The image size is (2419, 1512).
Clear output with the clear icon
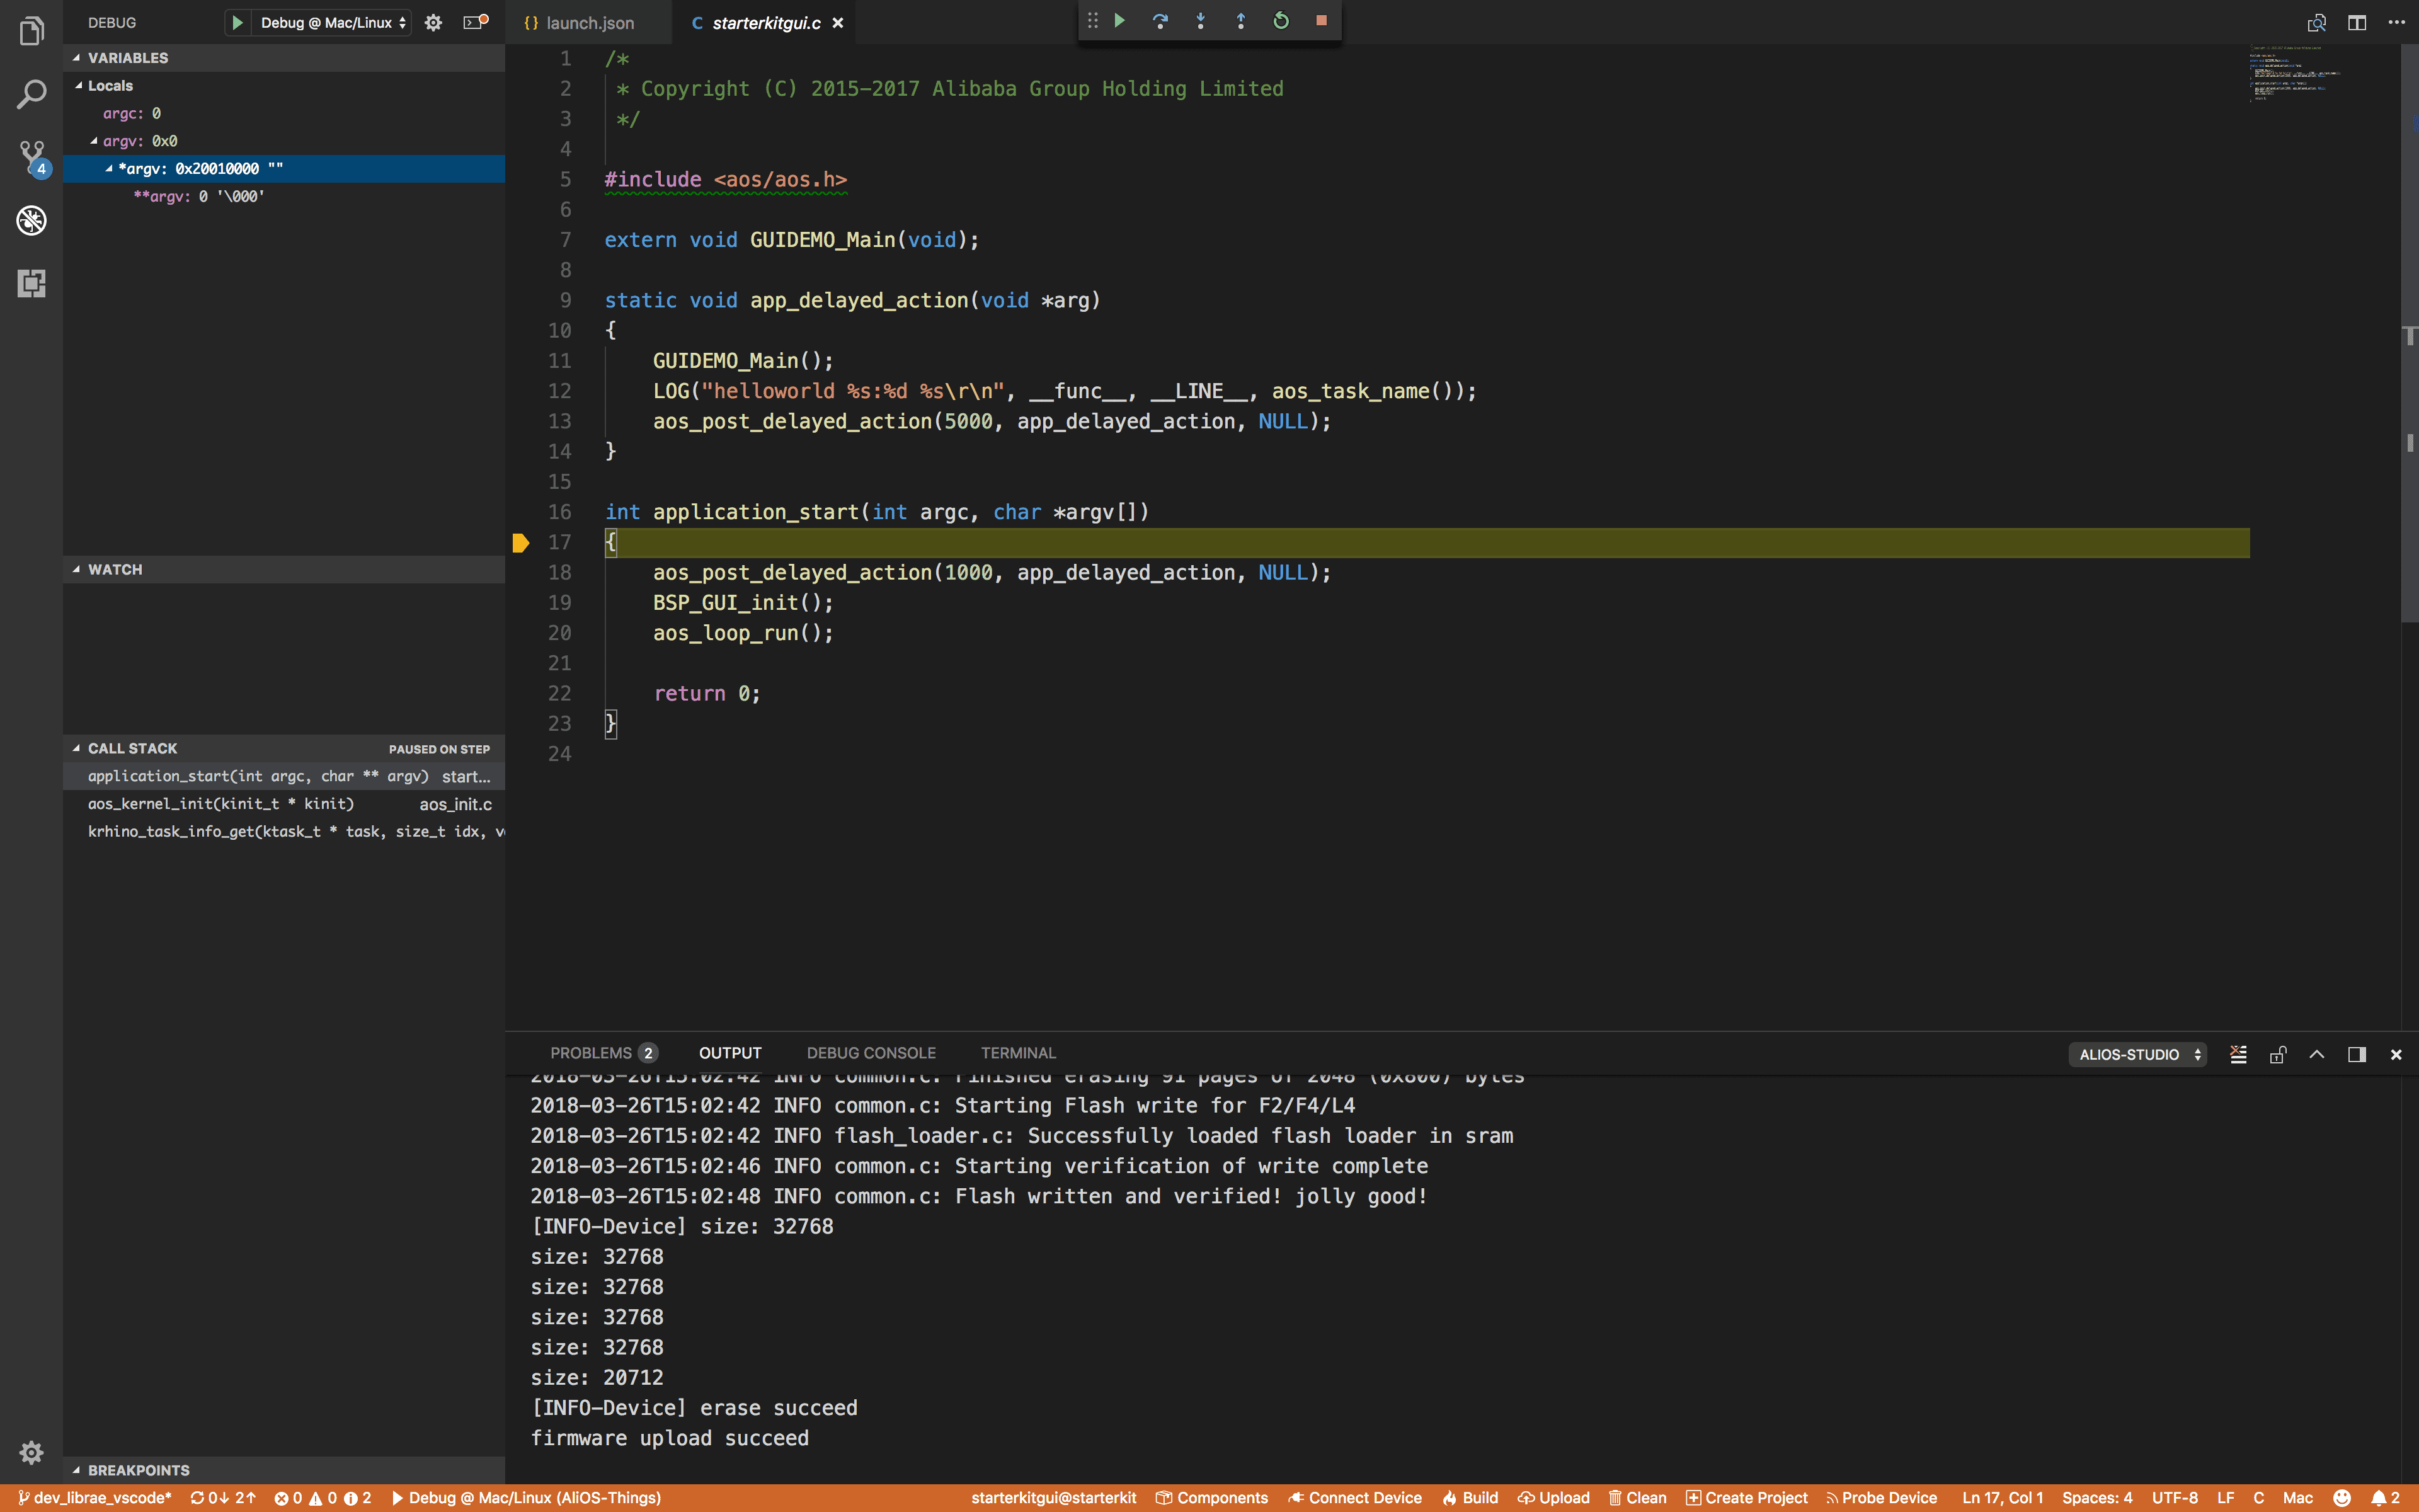tap(2238, 1054)
